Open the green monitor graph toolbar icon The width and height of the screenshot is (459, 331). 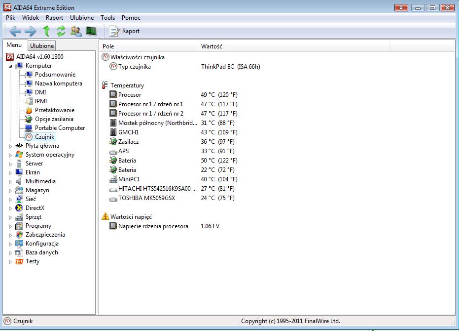click(91, 31)
